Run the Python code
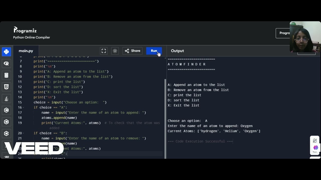Viewport: 321px width, 180px height. [x=154, y=51]
